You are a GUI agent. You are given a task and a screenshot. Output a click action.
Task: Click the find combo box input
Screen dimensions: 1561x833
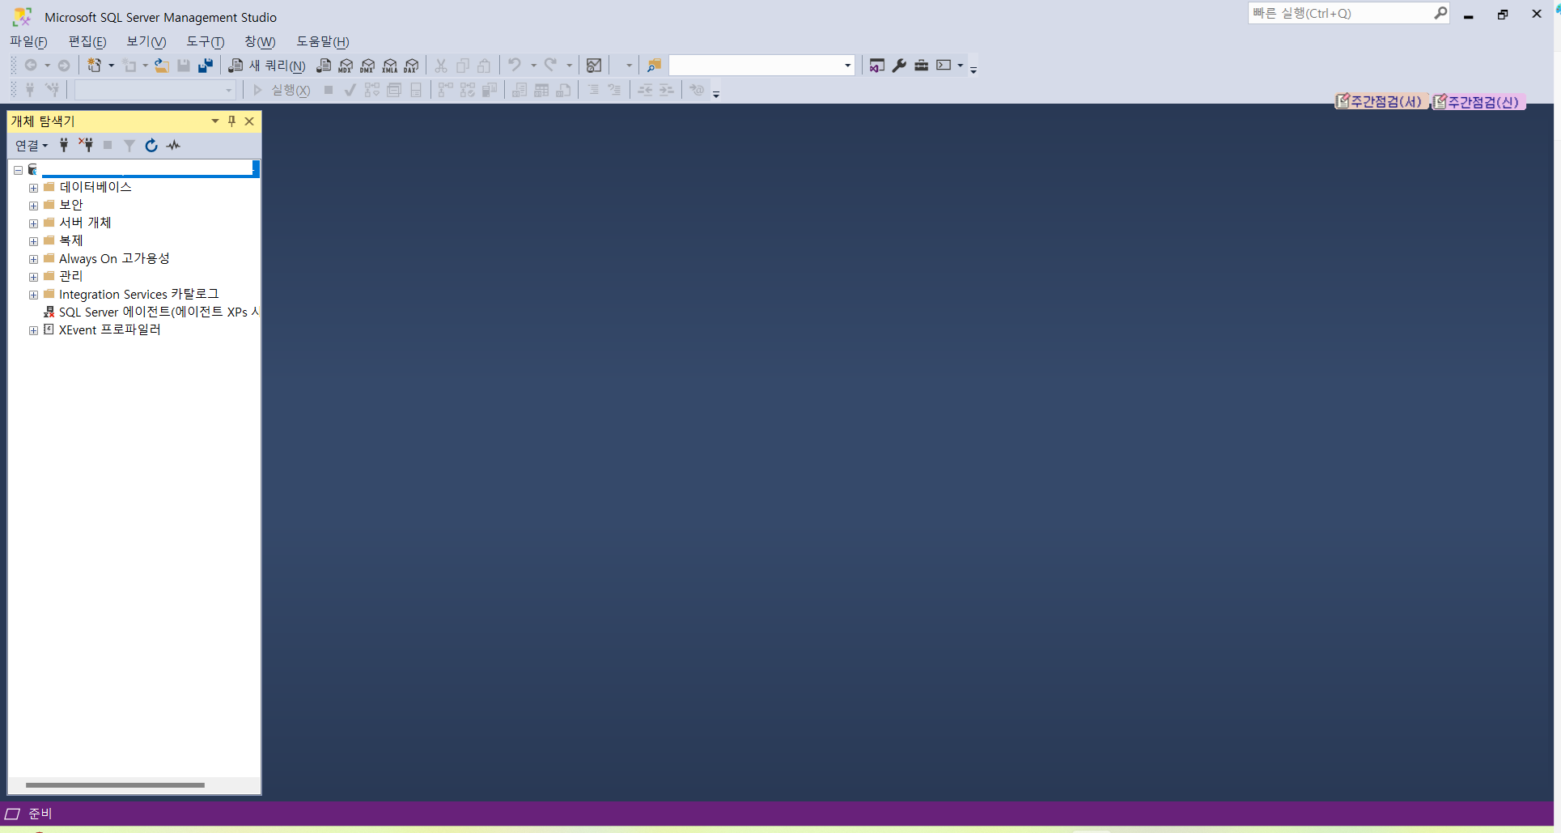click(x=755, y=66)
